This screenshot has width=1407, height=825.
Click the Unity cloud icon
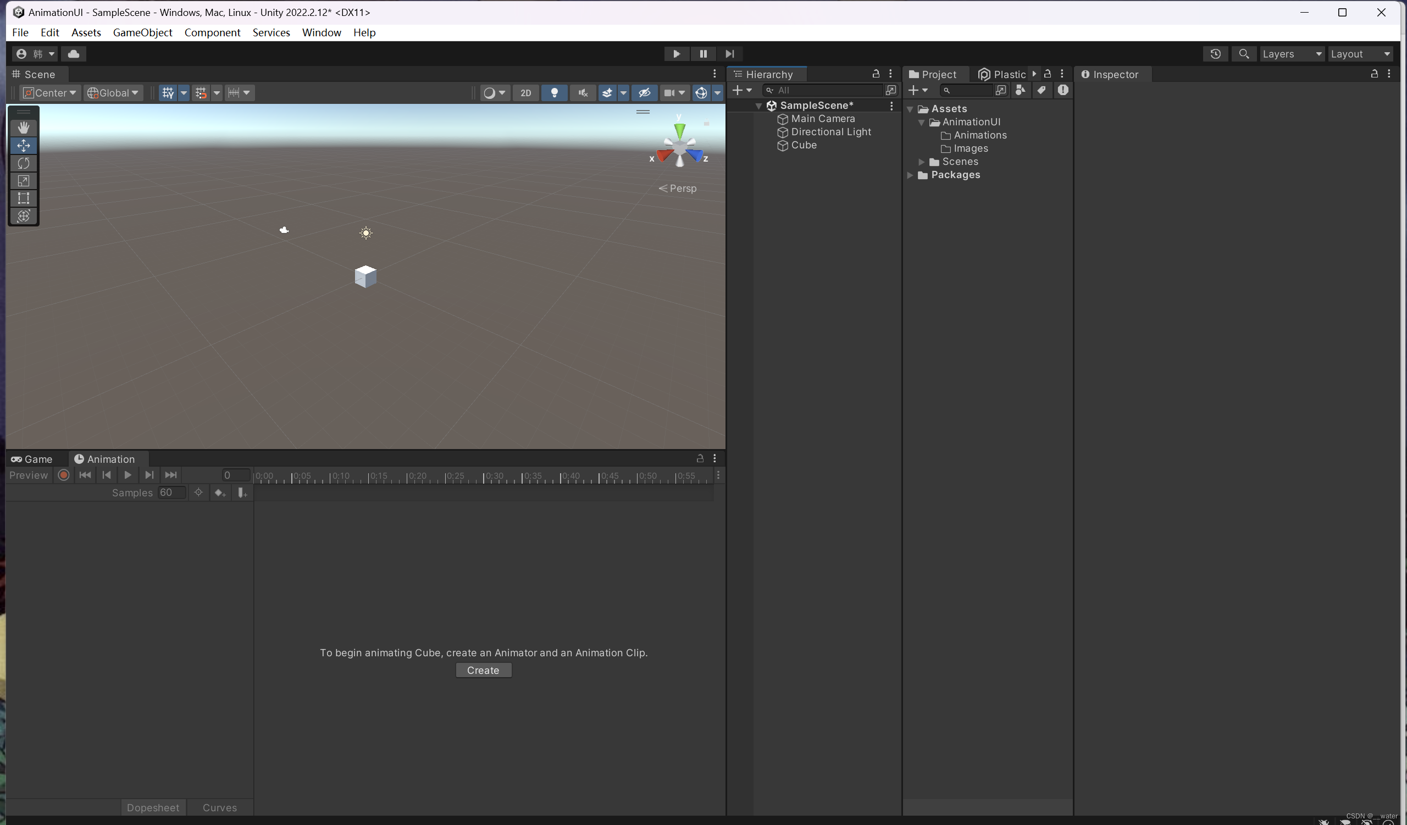tap(74, 53)
